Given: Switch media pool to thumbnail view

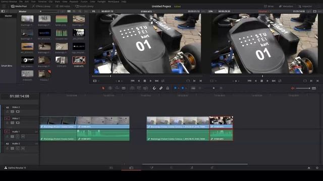Looking at the screenshot, I should [69, 11].
